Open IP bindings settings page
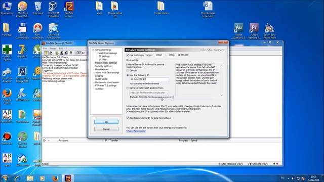324x182 pixels. 104,56
